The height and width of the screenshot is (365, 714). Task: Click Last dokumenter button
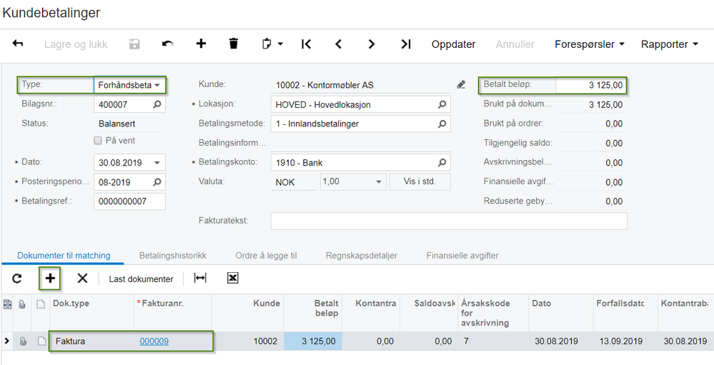142,279
